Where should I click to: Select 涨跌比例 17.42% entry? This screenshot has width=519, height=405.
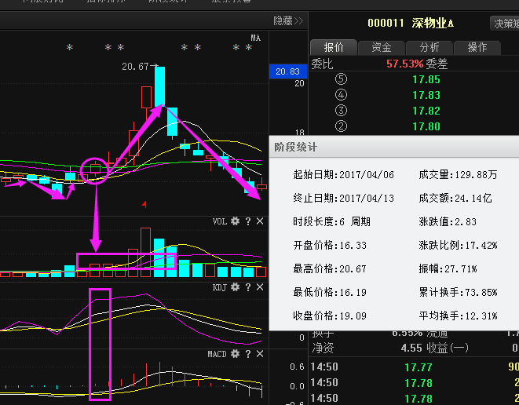(458, 245)
